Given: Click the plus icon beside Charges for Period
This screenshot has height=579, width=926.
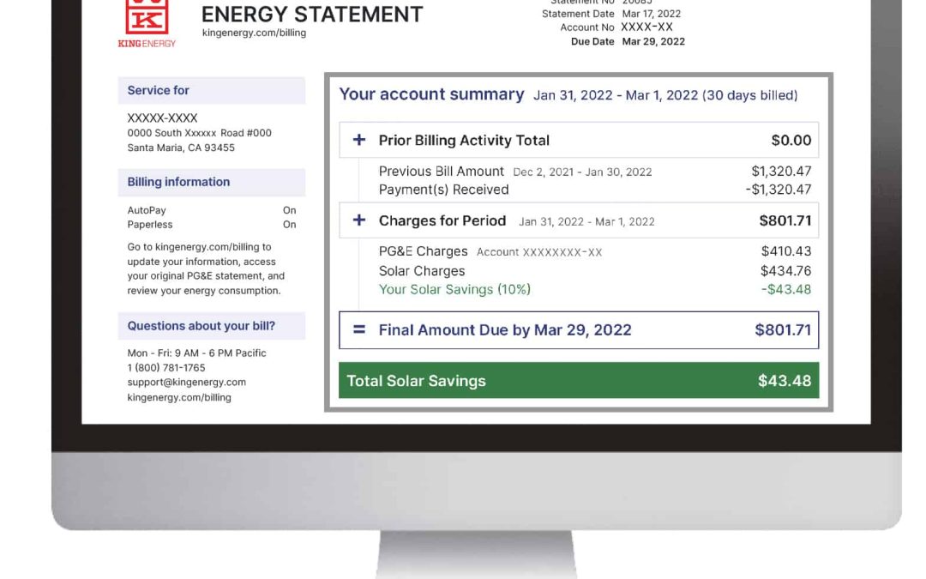Looking at the screenshot, I should (360, 220).
